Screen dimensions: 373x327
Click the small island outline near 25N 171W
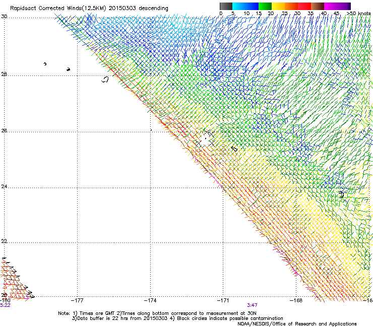click(234, 149)
